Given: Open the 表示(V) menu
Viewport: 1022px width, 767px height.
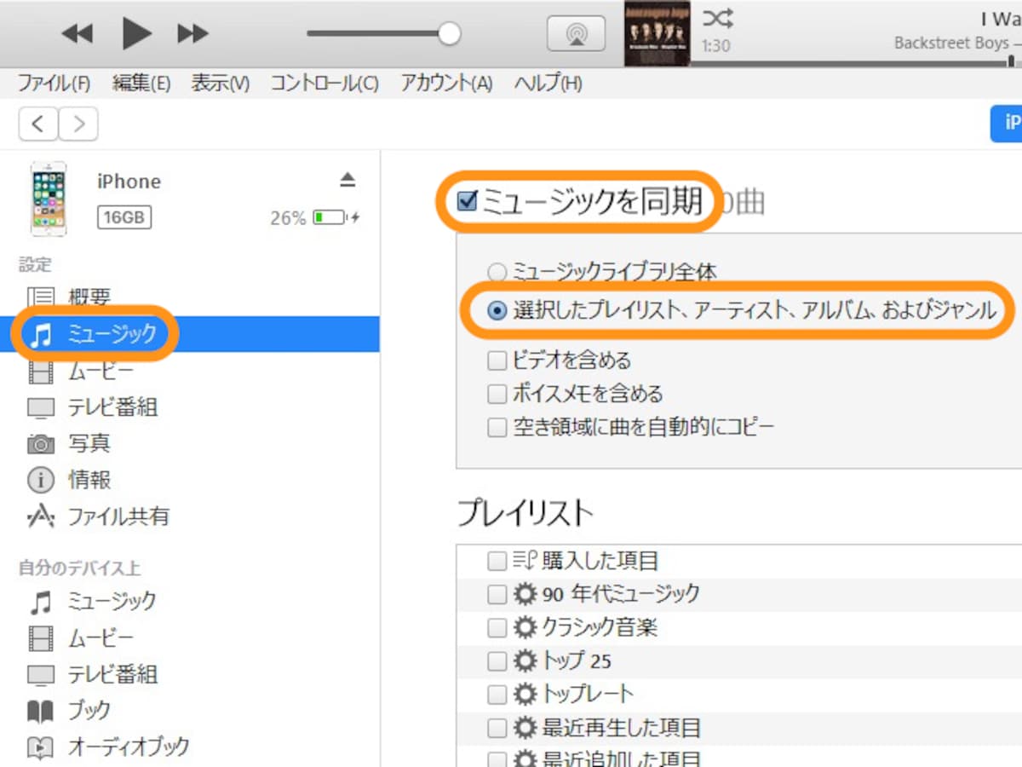Looking at the screenshot, I should [x=220, y=83].
